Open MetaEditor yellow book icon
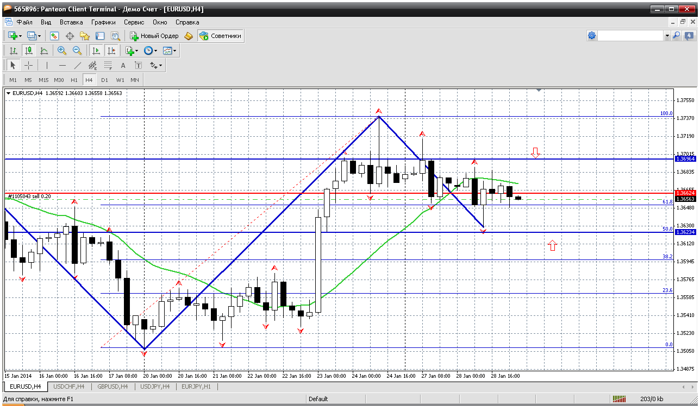Viewport: 700px width, 406px height. pos(189,36)
